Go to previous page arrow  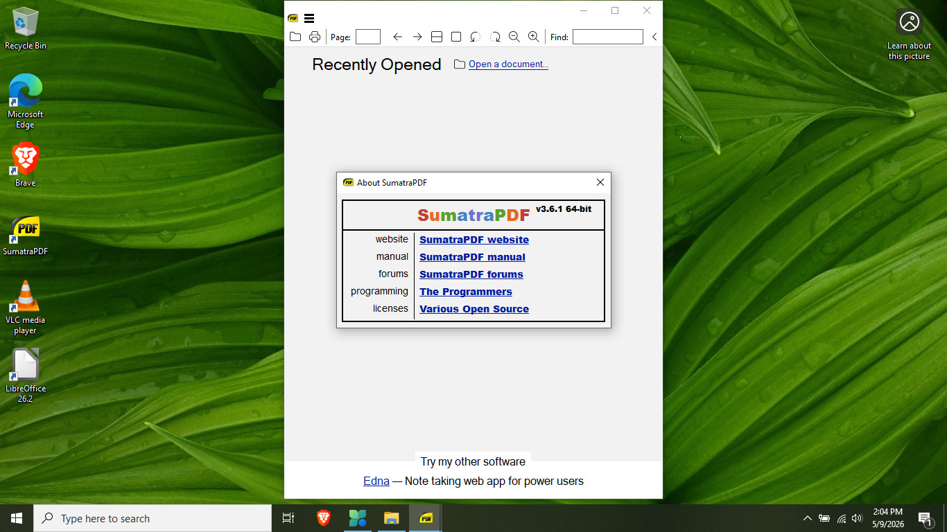coord(397,37)
